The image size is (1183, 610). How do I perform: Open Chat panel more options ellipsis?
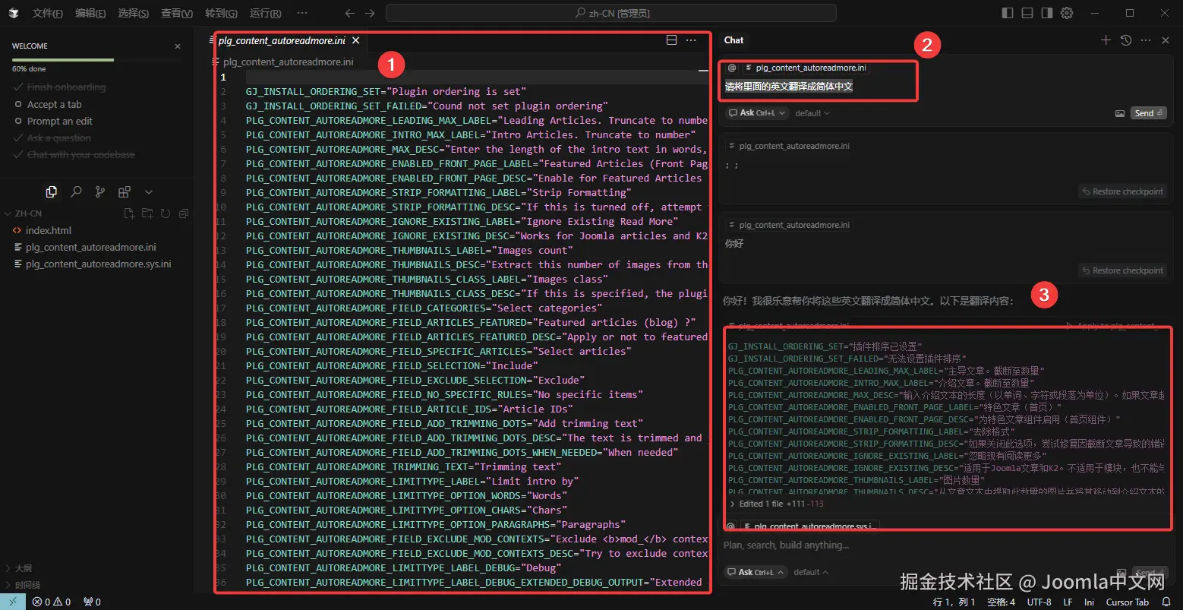(x=1146, y=40)
